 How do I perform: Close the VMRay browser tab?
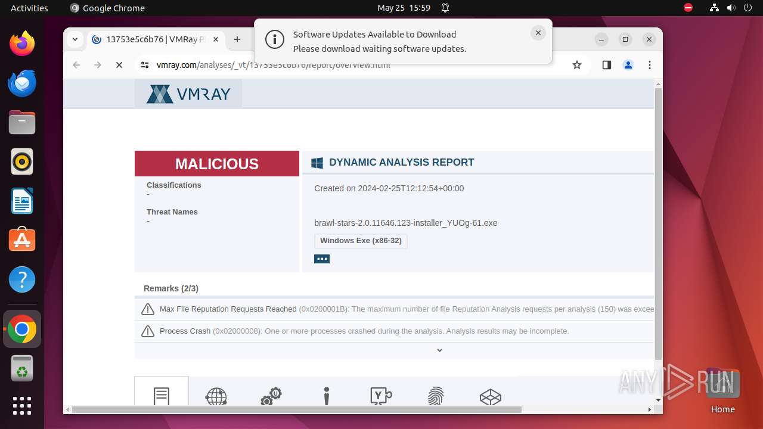215,39
